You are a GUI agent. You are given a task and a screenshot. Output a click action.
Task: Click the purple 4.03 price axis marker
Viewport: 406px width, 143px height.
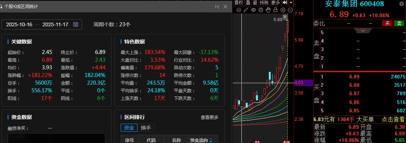point(304,83)
